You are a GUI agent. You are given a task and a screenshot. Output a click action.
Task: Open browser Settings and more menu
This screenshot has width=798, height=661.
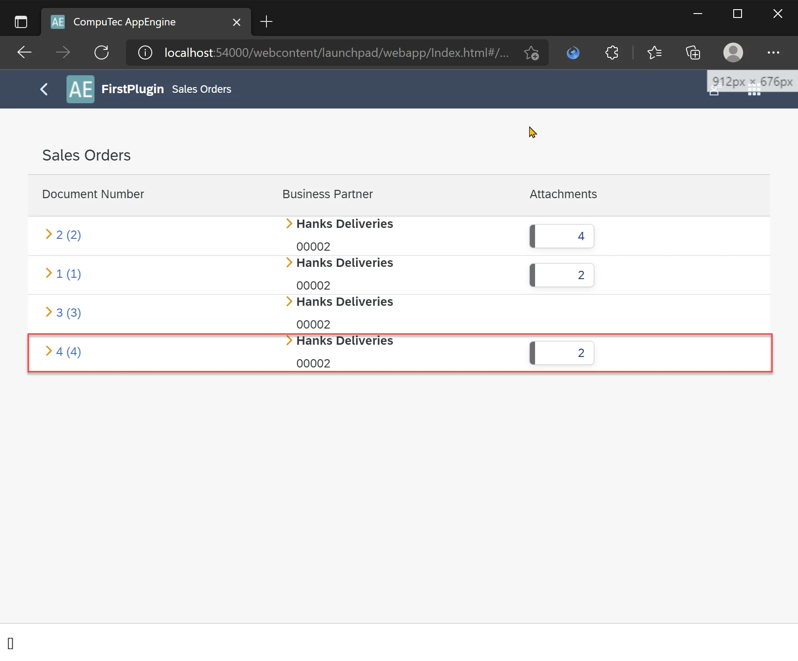[773, 52]
